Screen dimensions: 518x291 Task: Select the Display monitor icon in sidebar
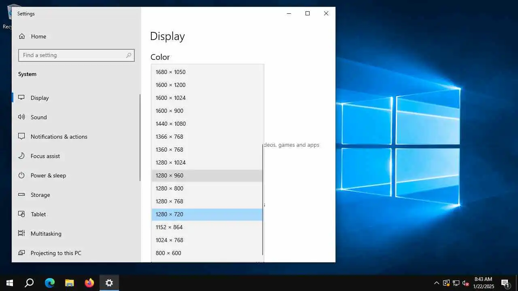22,98
